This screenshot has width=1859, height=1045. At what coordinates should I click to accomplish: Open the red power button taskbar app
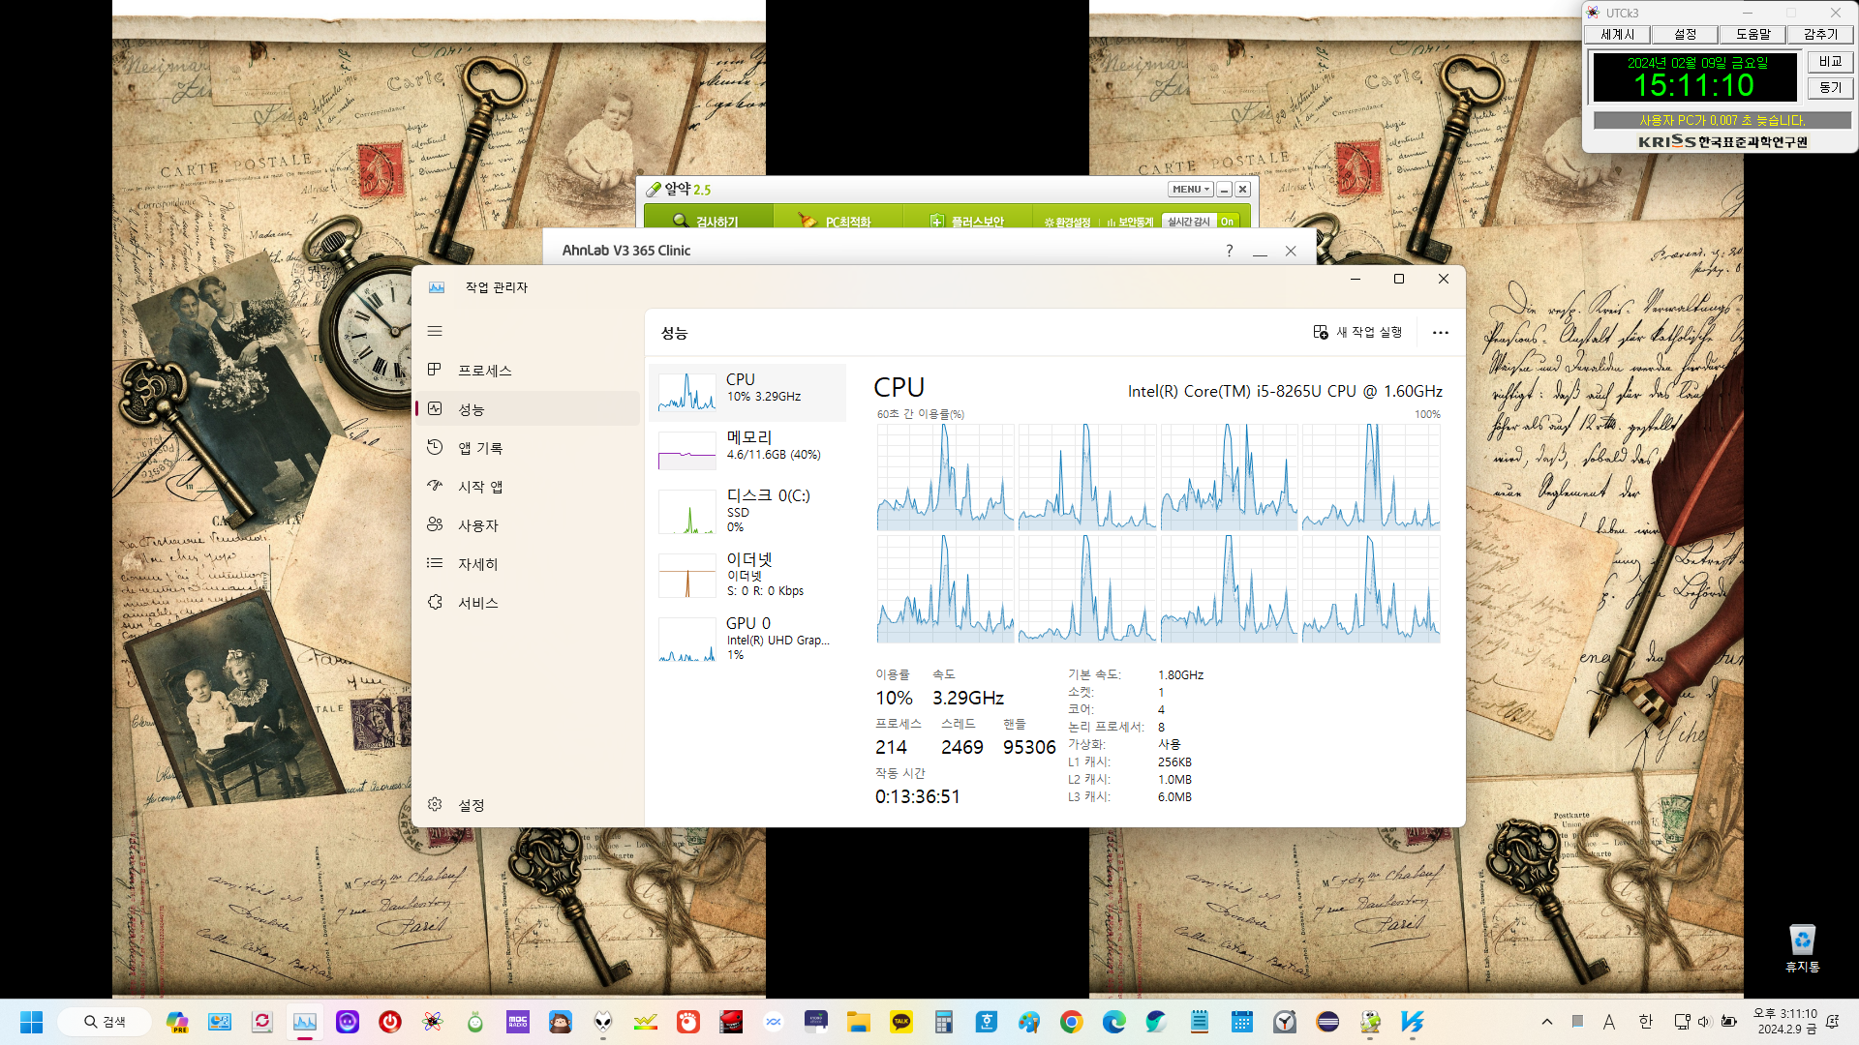tap(390, 1022)
